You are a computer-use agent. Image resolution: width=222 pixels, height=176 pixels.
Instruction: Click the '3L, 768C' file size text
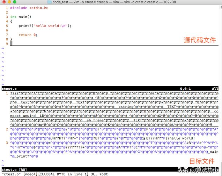click(x=99, y=174)
